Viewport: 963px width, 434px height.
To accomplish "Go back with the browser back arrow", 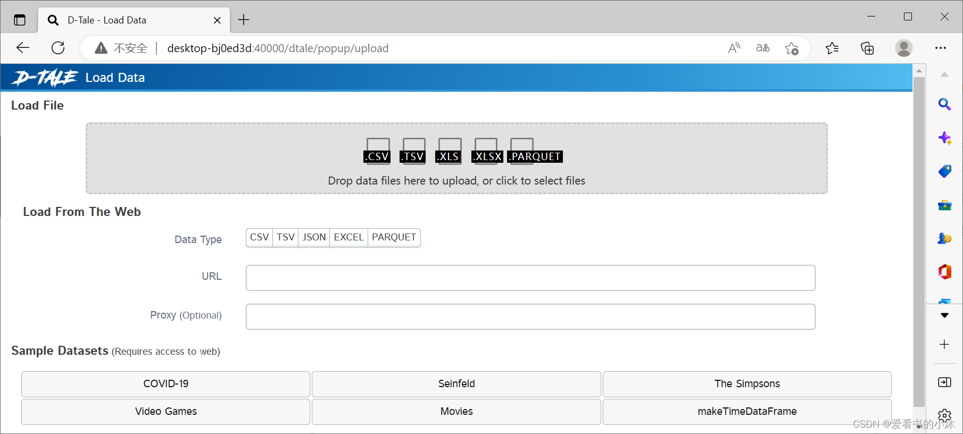I will coord(23,48).
